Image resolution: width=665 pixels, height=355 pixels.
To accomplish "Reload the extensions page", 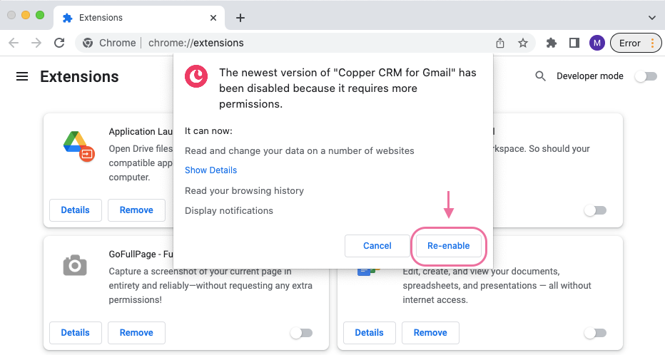I will click(59, 43).
